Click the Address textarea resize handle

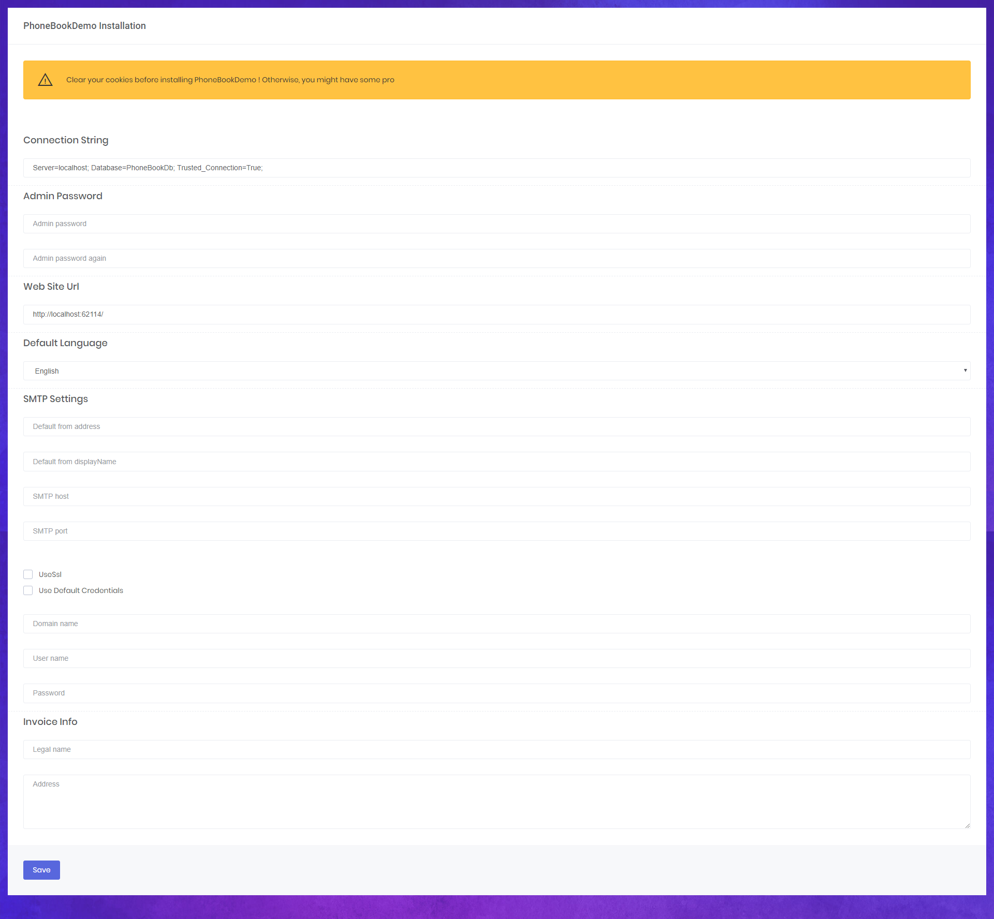967,825
